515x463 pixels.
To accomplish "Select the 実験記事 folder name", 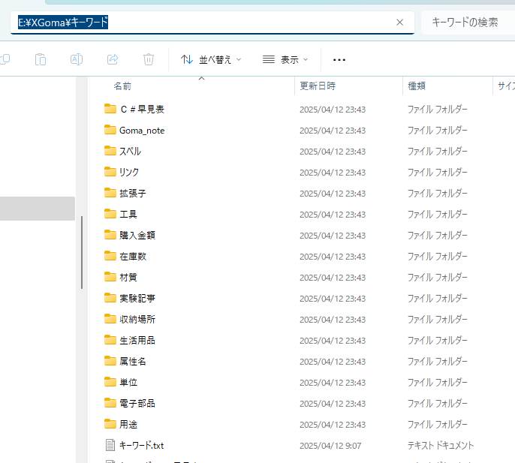I will point(137,299).
